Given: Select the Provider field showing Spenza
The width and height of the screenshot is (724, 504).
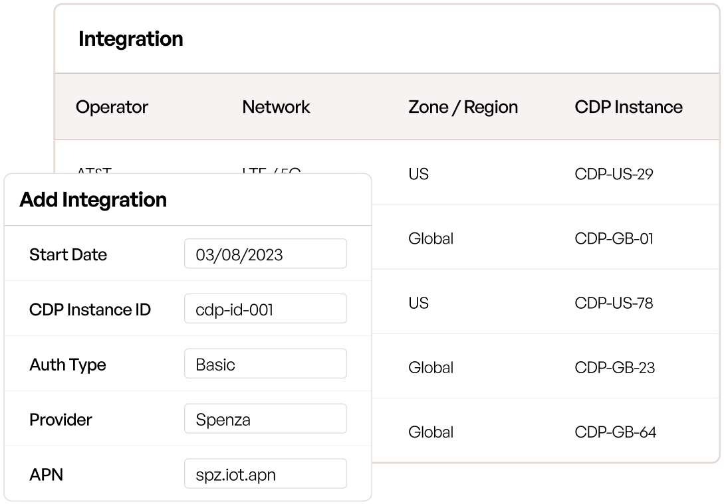Looking at the screenshot, I should (x=265, y=420).
